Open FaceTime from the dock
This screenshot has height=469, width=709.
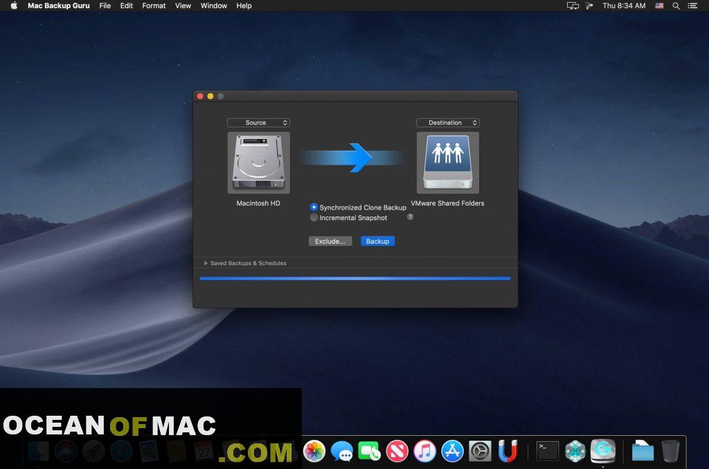pyautogui.click(x=370, y=451)
